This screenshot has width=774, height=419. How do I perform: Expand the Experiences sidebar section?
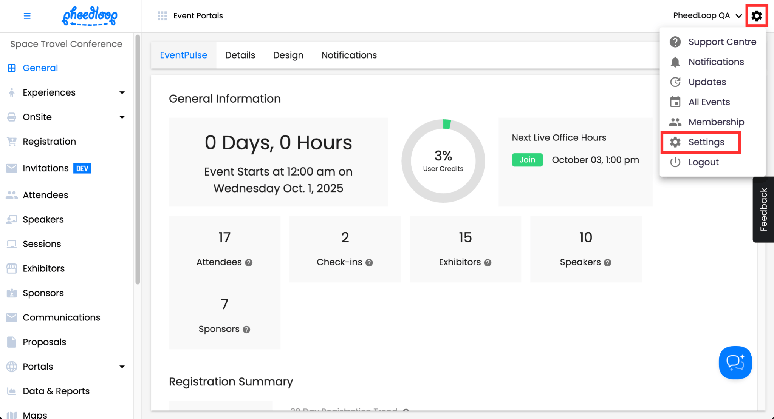(x=122, y=92)
